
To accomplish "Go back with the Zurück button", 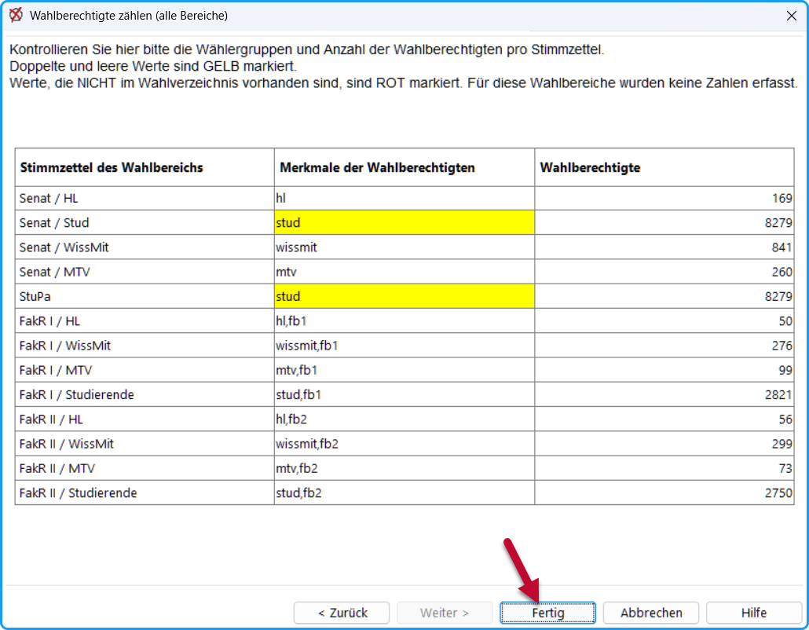I will pyautogui.click(x=342, y=613).
